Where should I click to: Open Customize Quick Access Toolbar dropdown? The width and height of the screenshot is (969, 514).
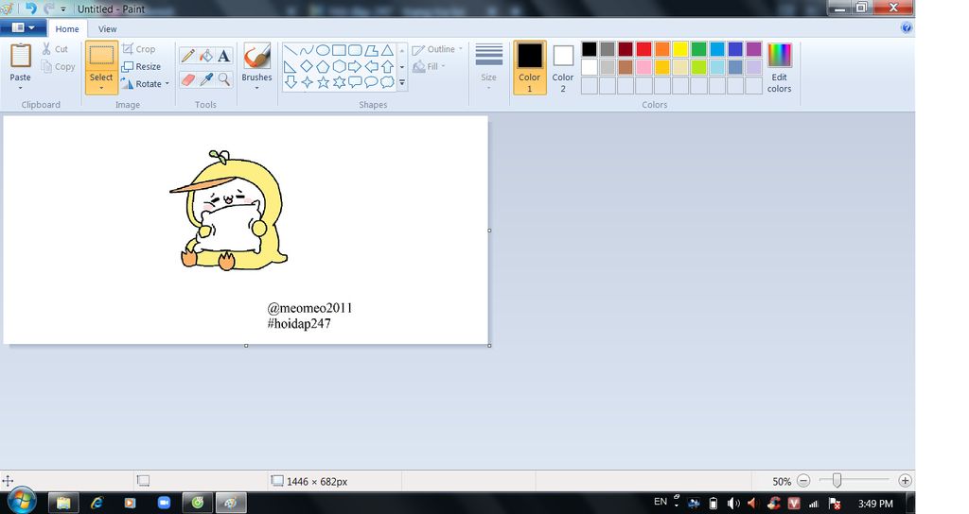63,9
